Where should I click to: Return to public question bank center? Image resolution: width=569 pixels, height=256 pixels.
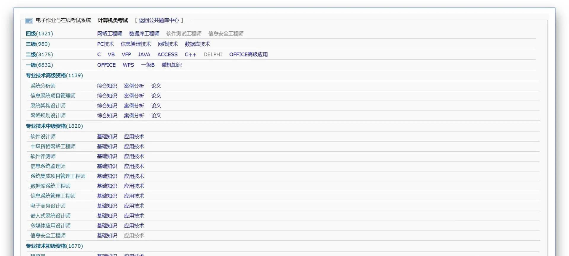(x=159, y=20)
